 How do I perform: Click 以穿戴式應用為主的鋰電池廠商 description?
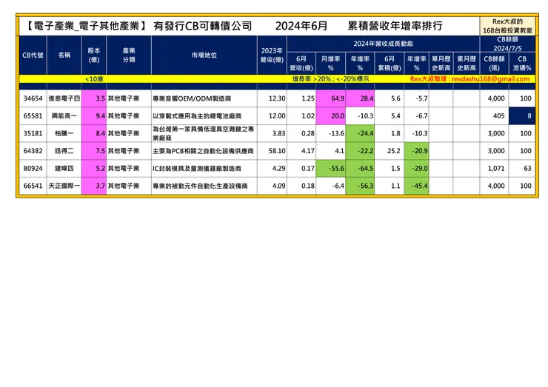pos(197,116)
